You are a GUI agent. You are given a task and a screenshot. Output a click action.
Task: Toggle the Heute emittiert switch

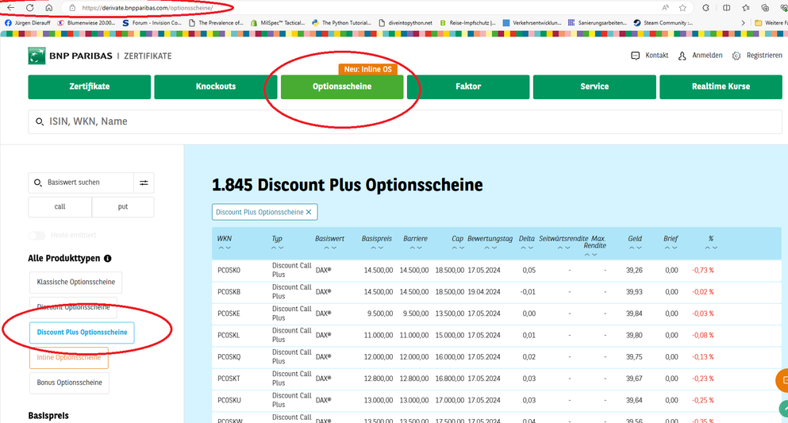[37, 235]
